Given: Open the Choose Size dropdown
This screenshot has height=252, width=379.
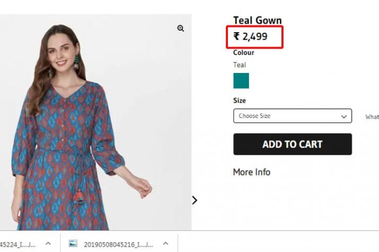Looking at the screenshot, I should tap(292, 116).
